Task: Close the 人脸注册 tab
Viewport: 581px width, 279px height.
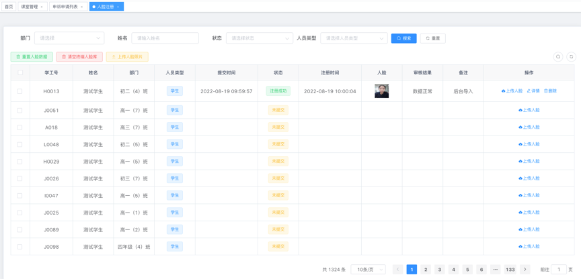Action: (118, 7)
